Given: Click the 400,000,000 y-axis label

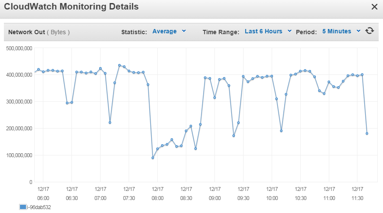Looking at the screenshot, I should point(19,75).
